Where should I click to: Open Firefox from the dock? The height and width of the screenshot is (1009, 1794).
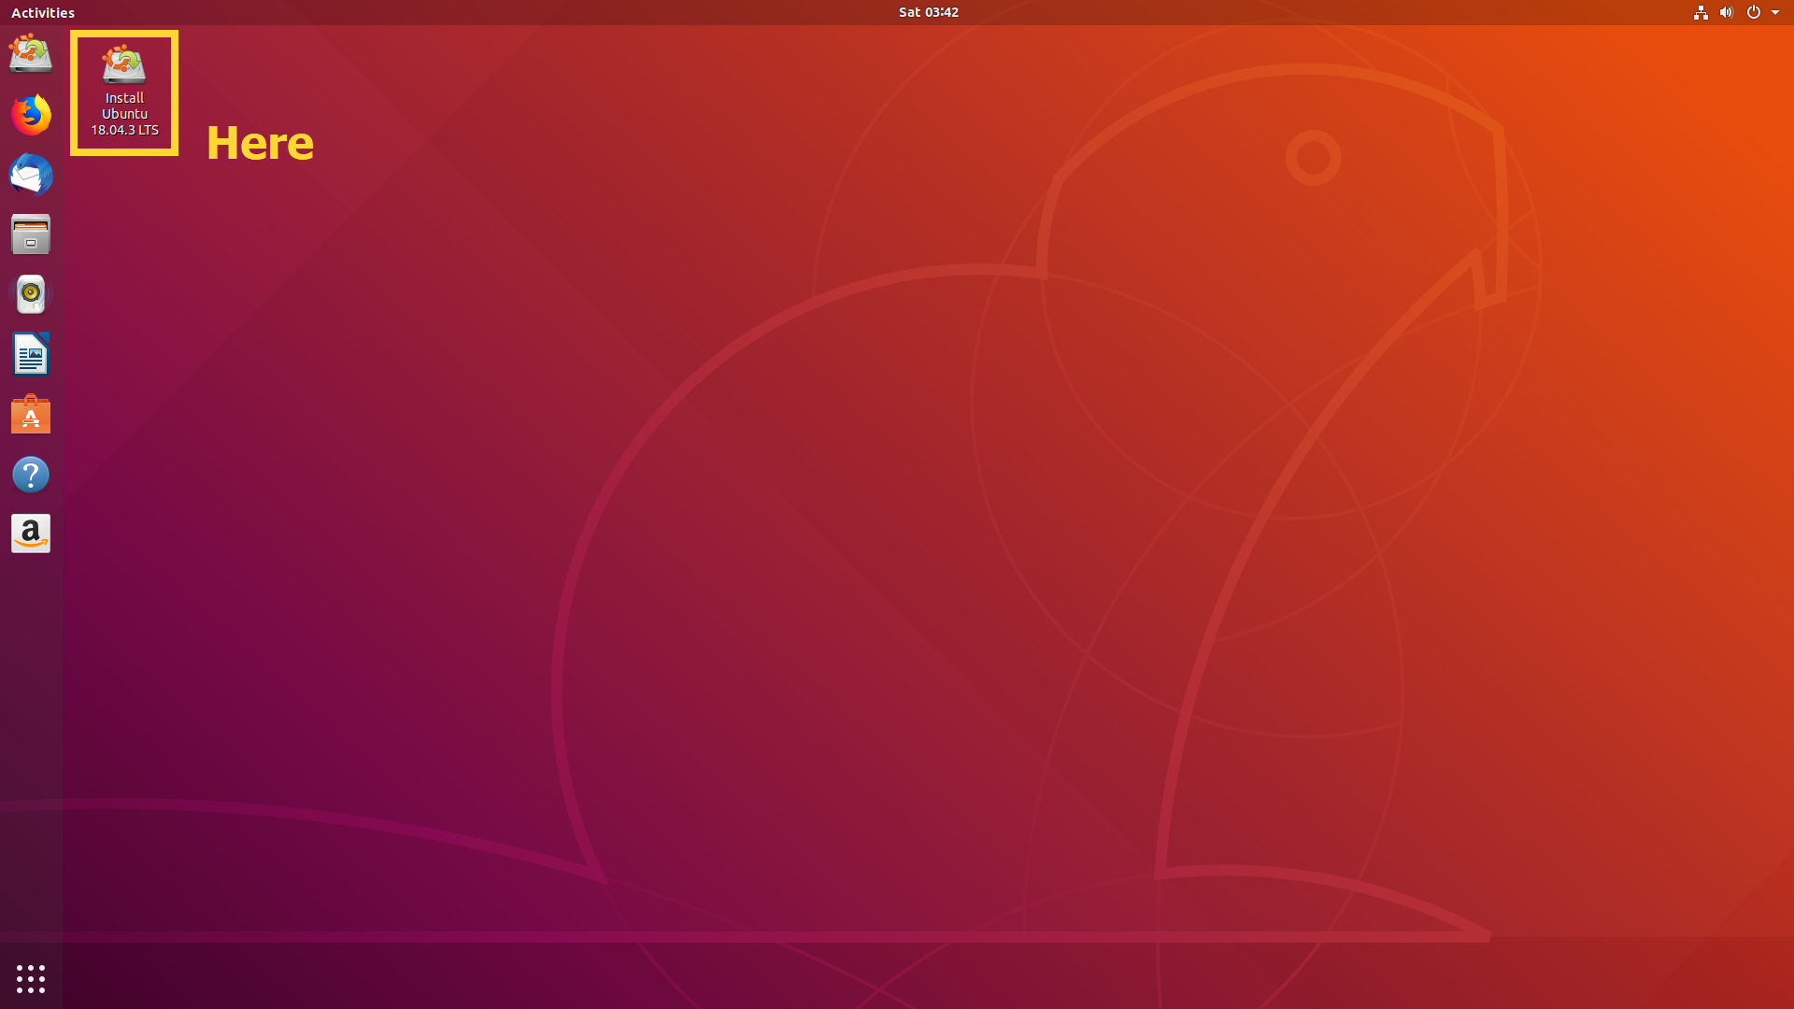pyautogui.click(x=31, y=115)
